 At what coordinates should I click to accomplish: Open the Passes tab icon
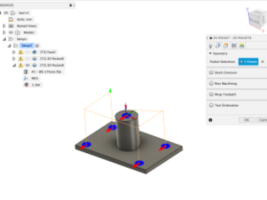click(x=234, y=46)
